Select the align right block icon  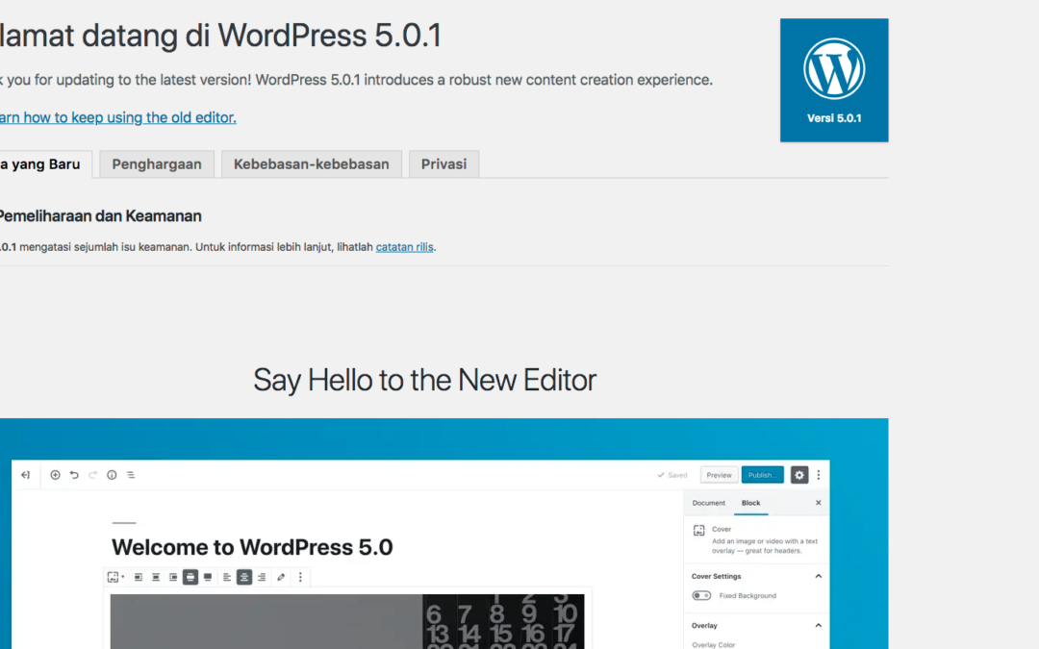[173, 578]
